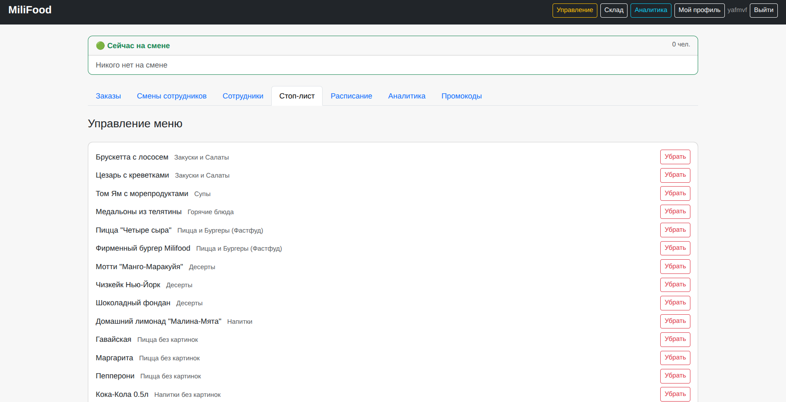
Task: Click the yafmvf username text
Action: coord(737,10)
